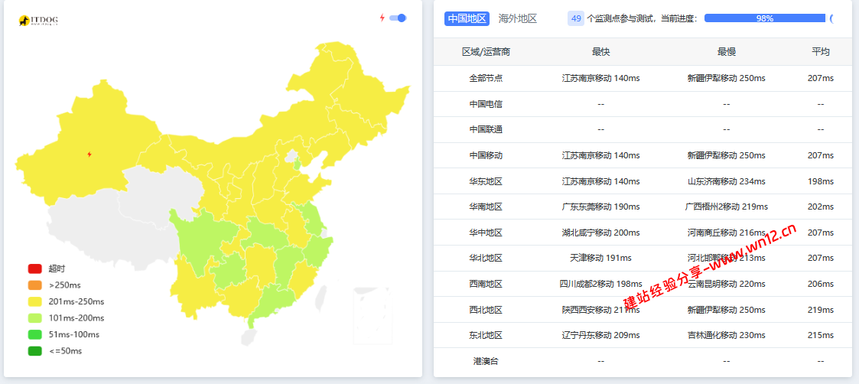Click Hainan island on the map
This screenshot has height=384, width=859.
click(x=249, y=335)
